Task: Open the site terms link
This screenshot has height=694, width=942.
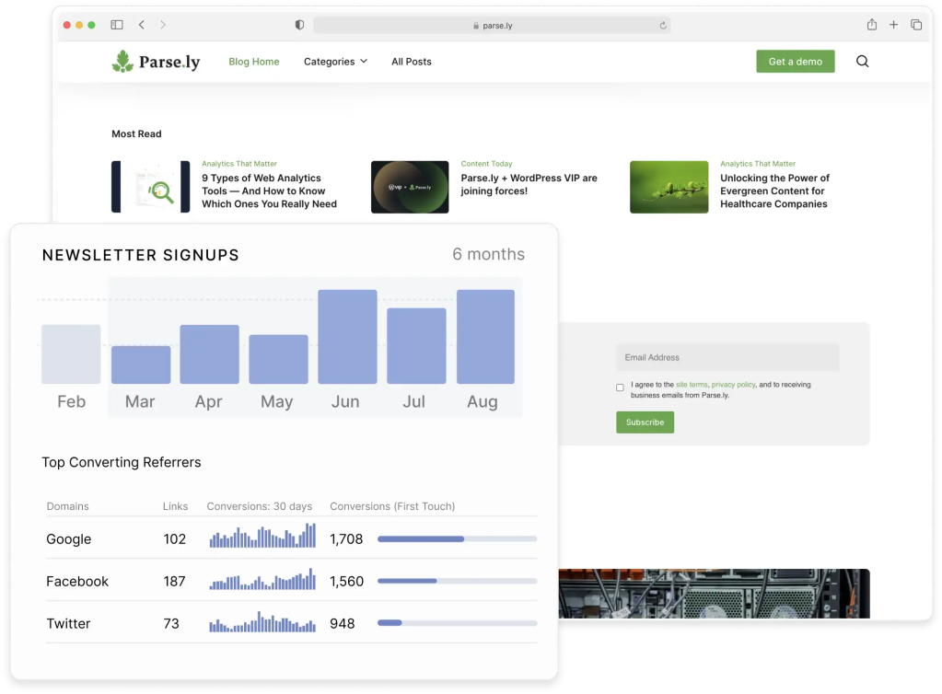Action: pyautogui.click(x=692, y=384)
